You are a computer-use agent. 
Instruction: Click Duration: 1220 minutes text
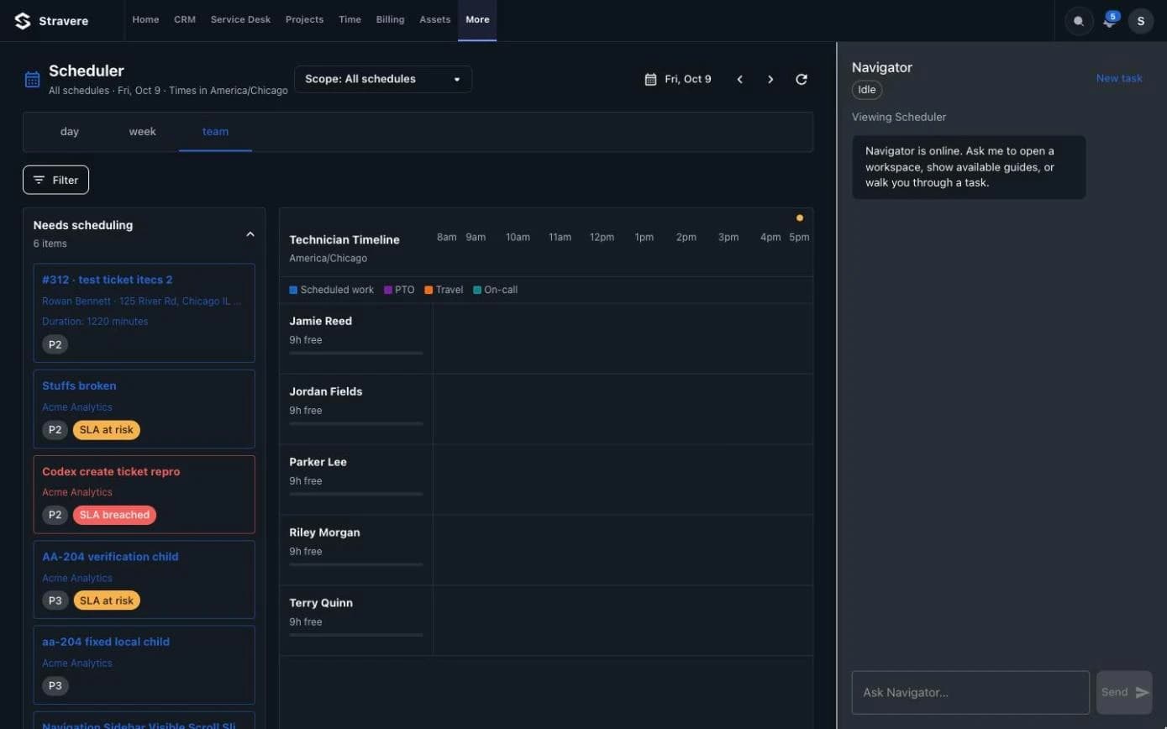tap(95, 322)
